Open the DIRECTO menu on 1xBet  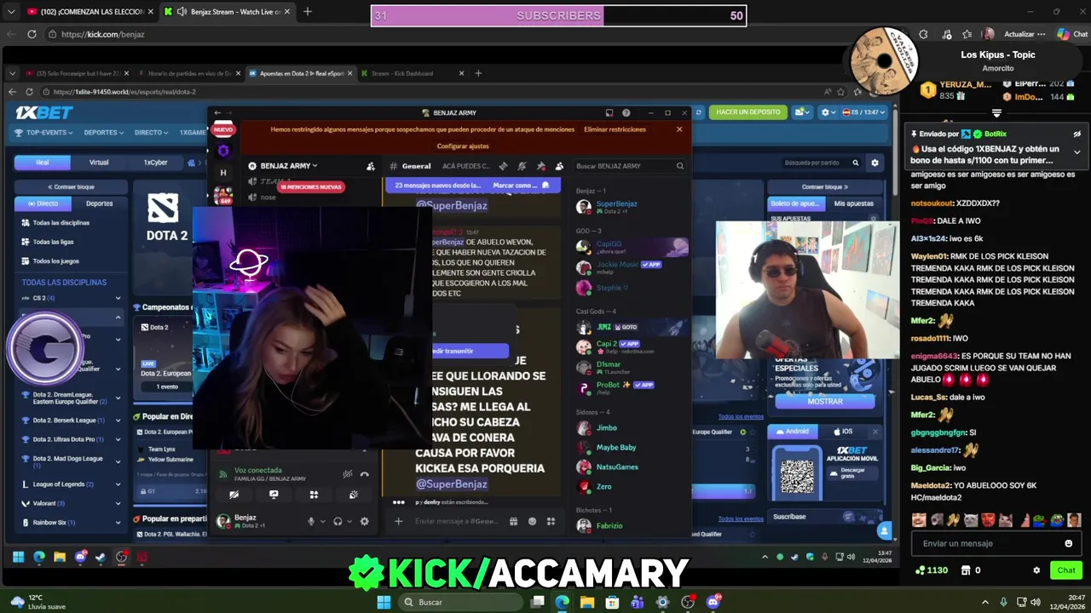pos(152,133)
